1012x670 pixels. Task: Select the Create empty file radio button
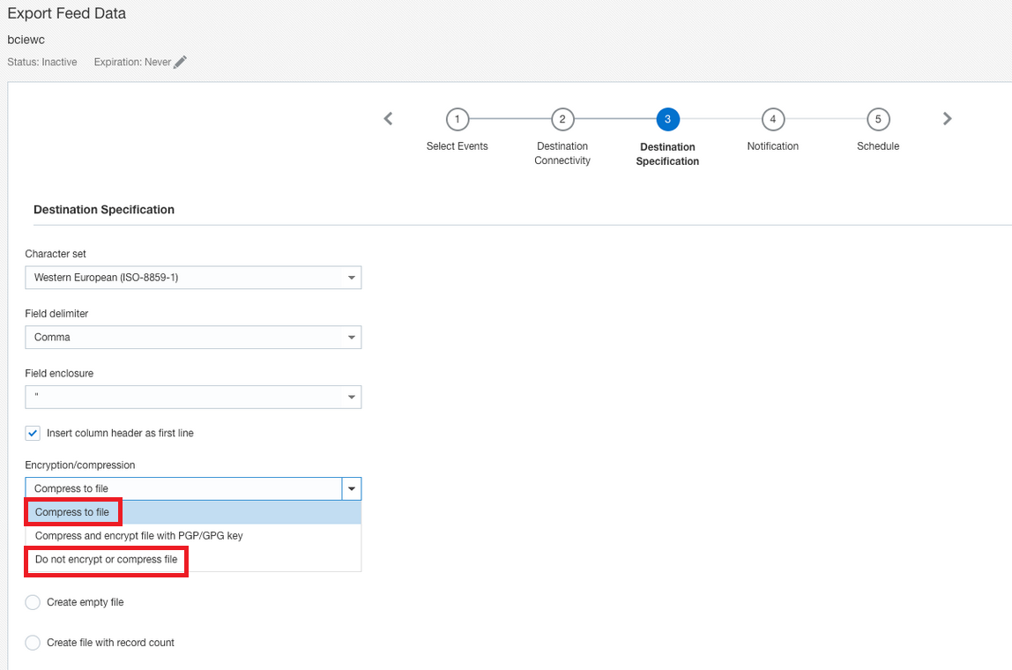tap(33, 602)
